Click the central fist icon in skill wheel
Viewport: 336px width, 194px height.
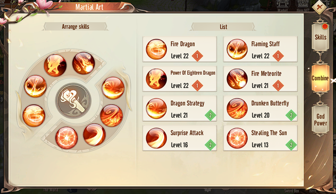tap(73, 101)
